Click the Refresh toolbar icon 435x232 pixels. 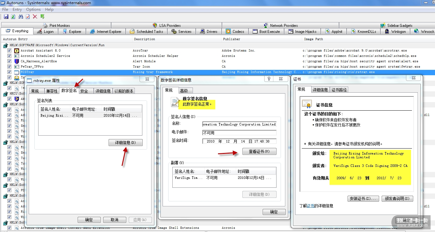pos(13,17)
